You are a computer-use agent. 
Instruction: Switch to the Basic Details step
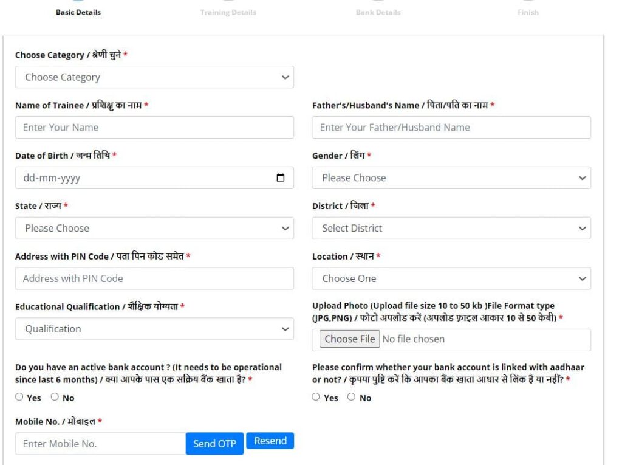pyautogui.click(x=78, y=12)
